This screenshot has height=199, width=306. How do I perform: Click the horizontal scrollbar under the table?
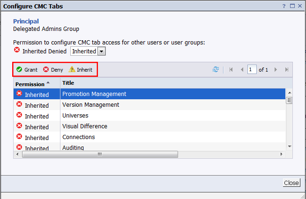pyautogui.click(x=98, y=154)
